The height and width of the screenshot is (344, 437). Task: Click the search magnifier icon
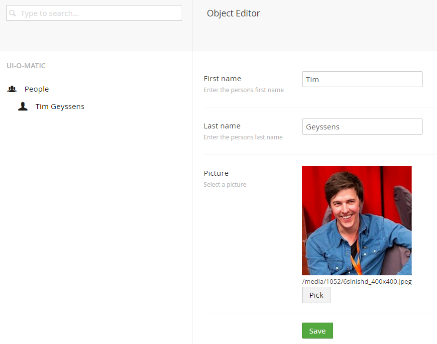pyautogui.click(x=12, y=13)
